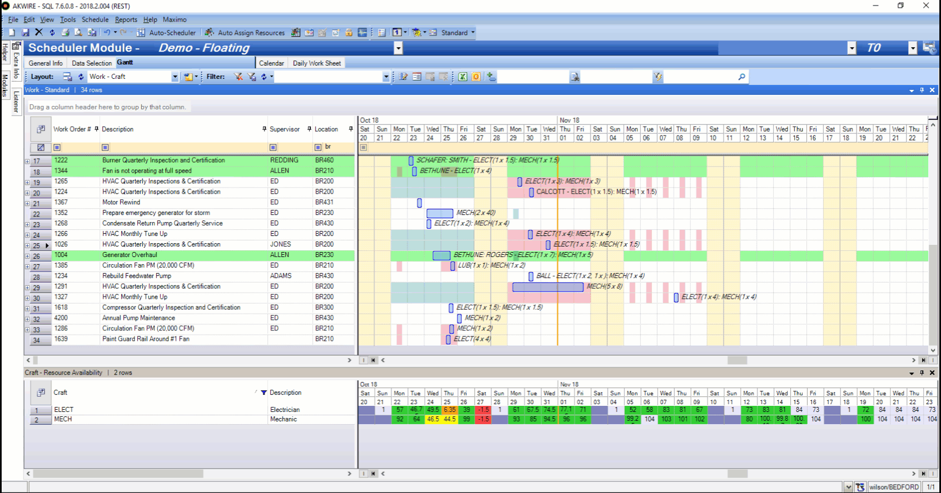Click the edit record pencil icon in Gantt toolbar

(404, 77)
